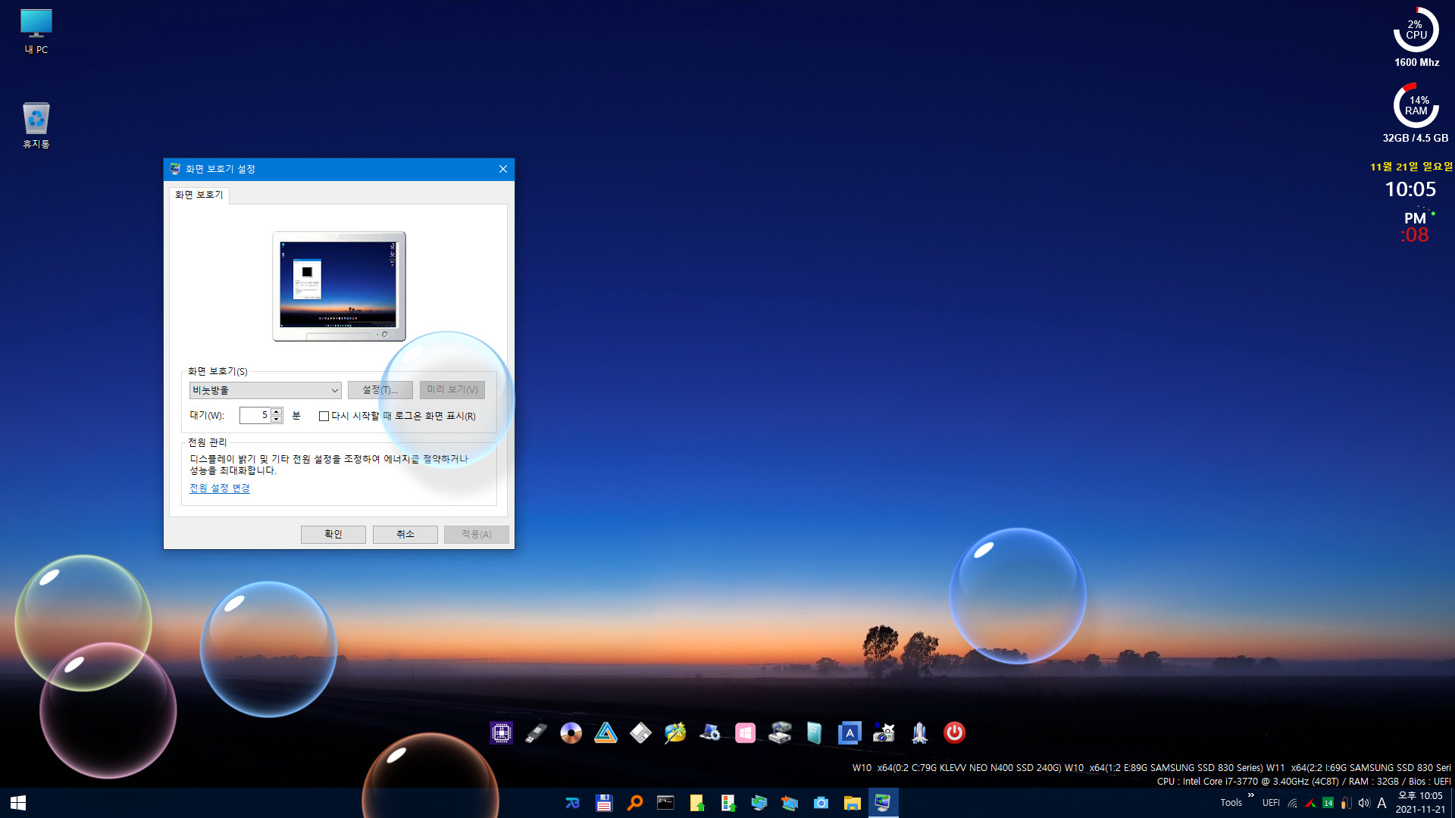Viewport: 1455px width, 818px height.
Task: Decrease wait minutes with down arrow
Action: tap(277, 419)
